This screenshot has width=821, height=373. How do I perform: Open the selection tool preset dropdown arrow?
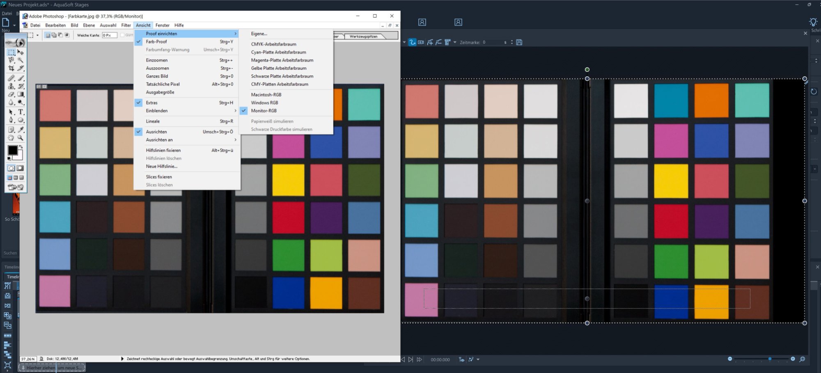pyautogui.click(x=37, y=35)
